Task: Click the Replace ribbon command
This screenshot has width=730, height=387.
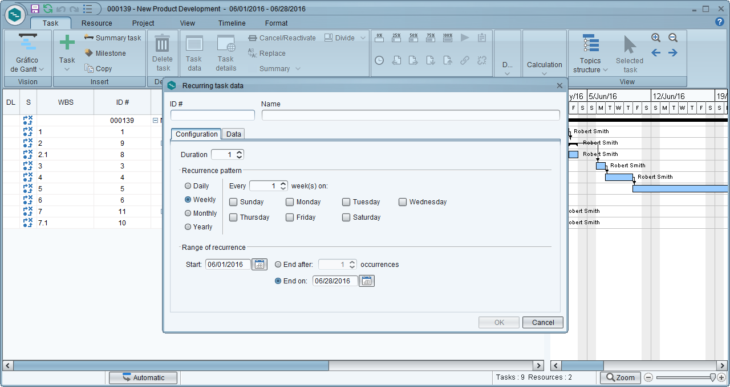Action: point(266,53)
